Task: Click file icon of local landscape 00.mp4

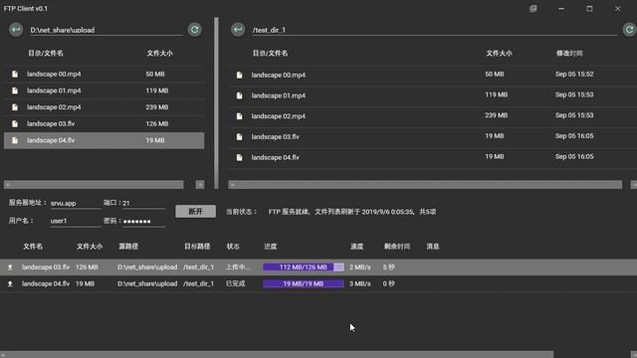Action: (15, 74)
